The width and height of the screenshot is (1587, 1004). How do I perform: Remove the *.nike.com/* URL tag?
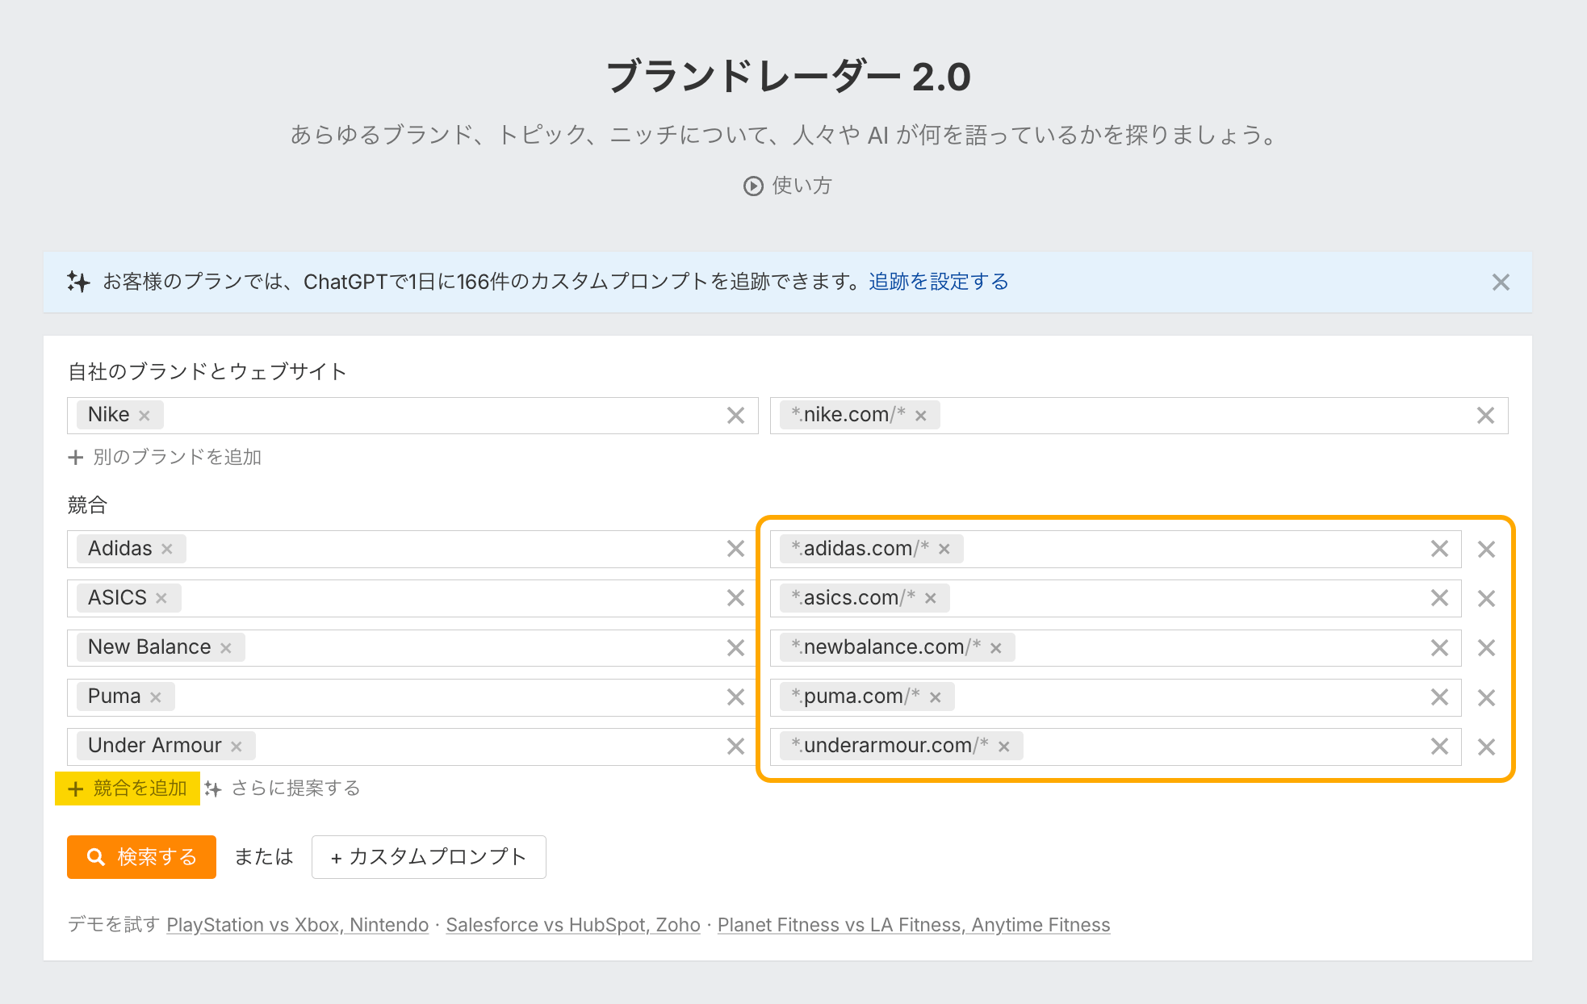point(920,416)
